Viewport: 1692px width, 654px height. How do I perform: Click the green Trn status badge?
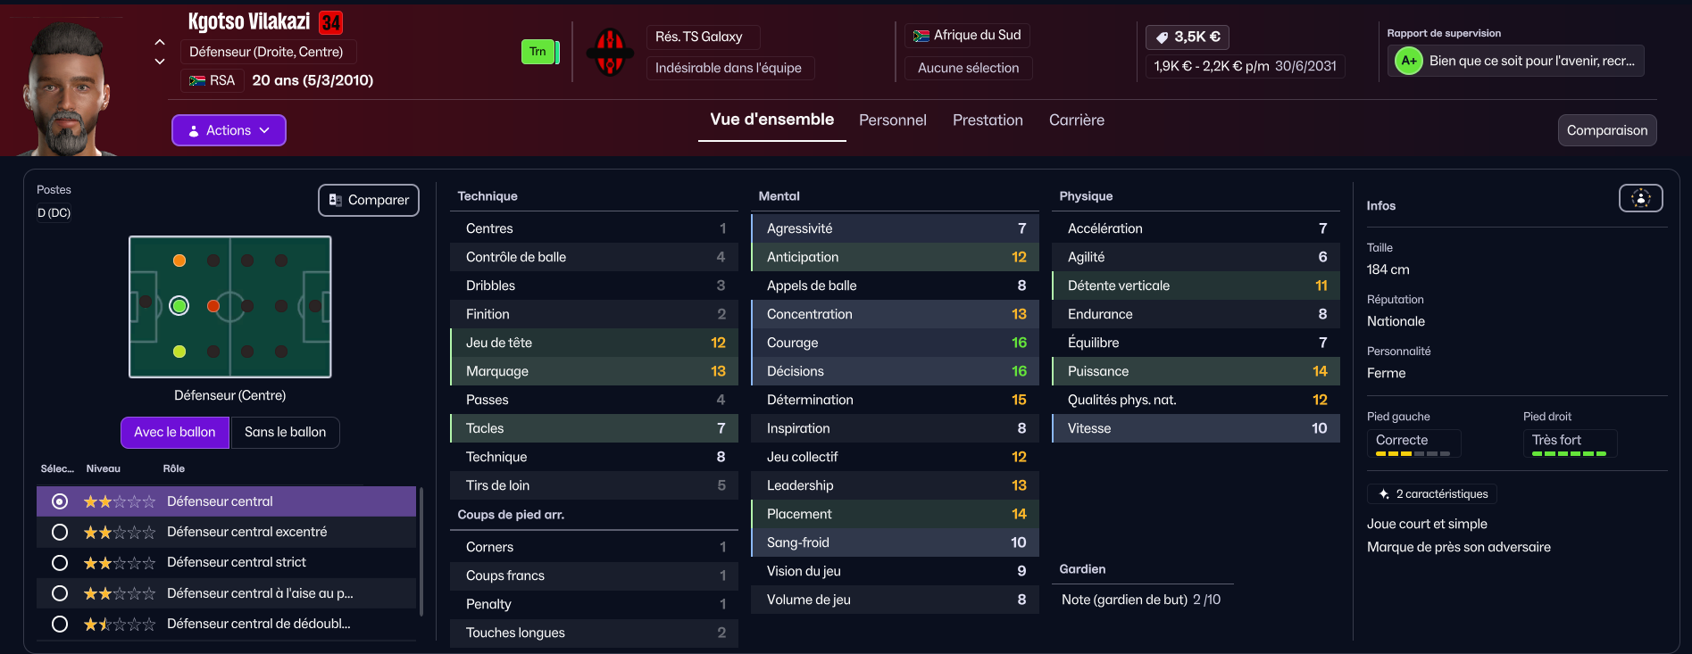tap(539, 52)
